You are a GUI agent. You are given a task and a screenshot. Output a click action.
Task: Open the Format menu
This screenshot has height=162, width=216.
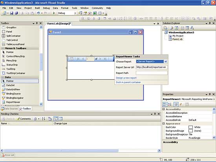(x=65, y=8)
